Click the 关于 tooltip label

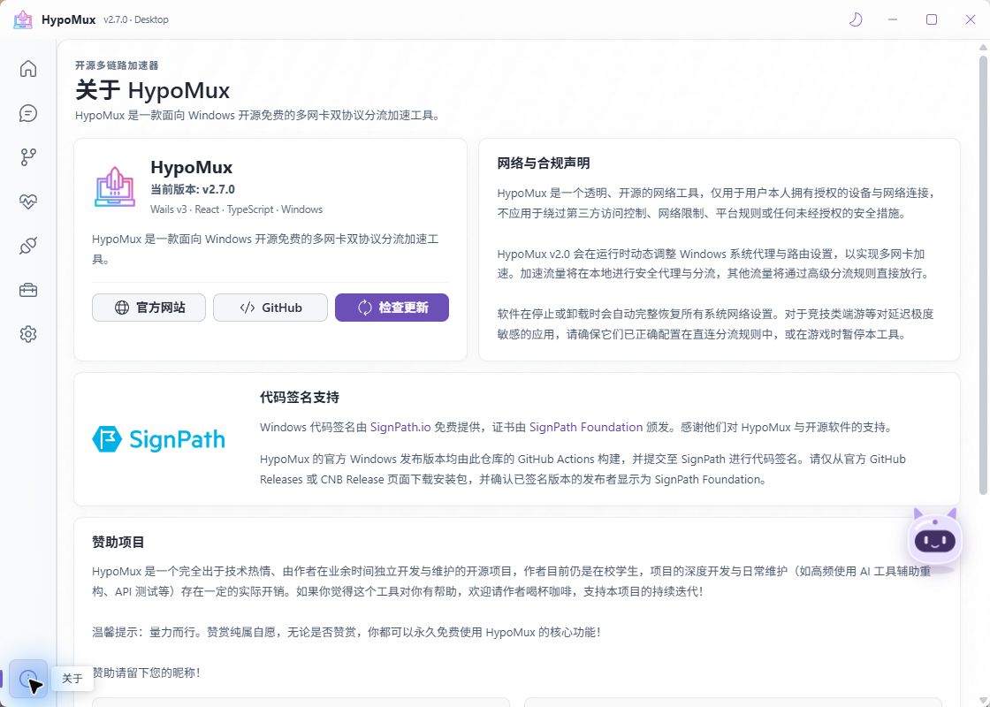coord(72,679)
